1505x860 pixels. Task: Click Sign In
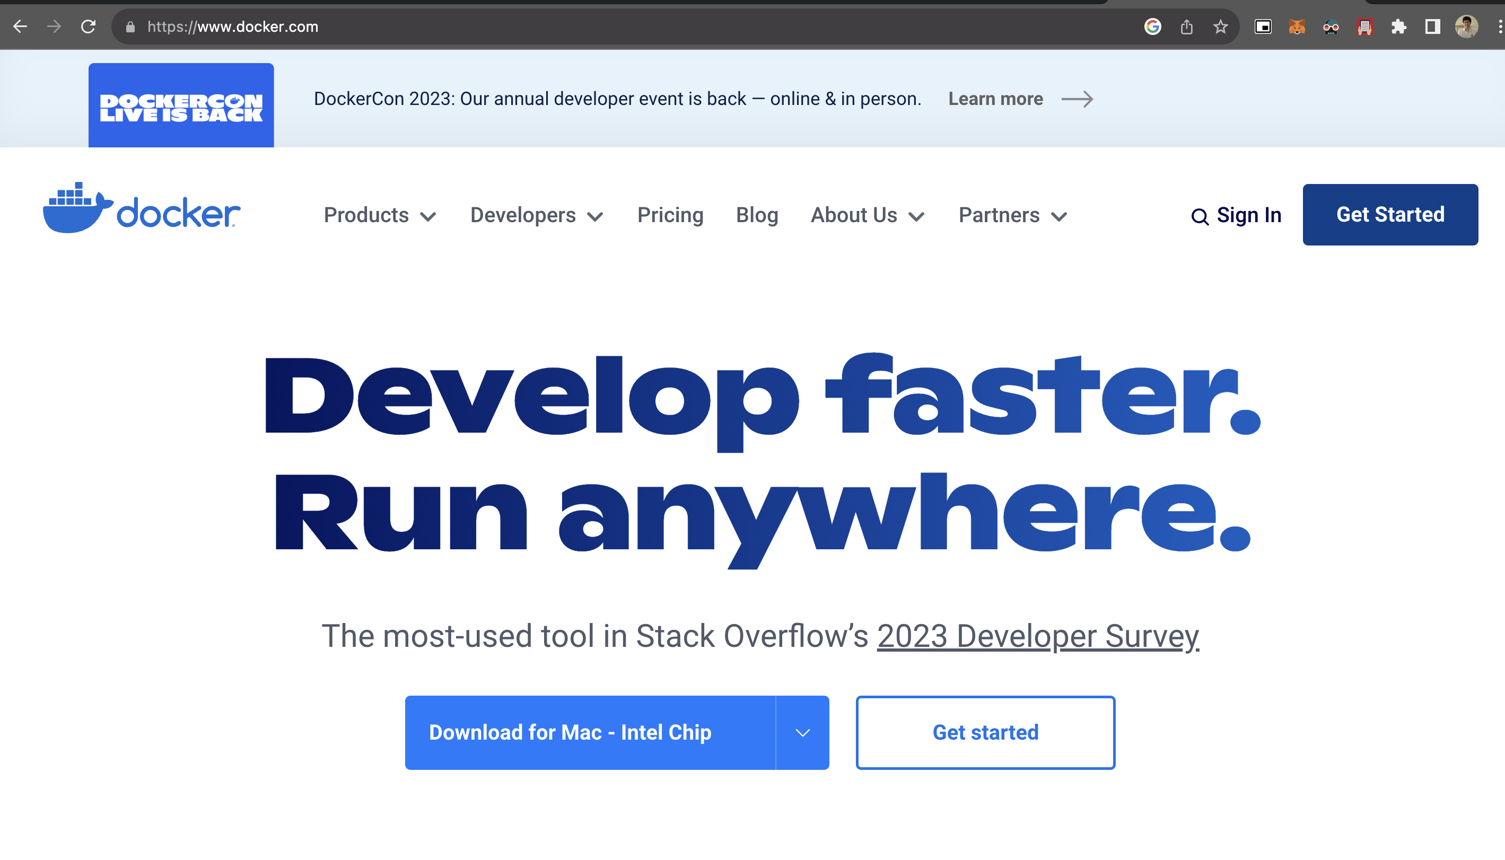[x=1249, y=215]
